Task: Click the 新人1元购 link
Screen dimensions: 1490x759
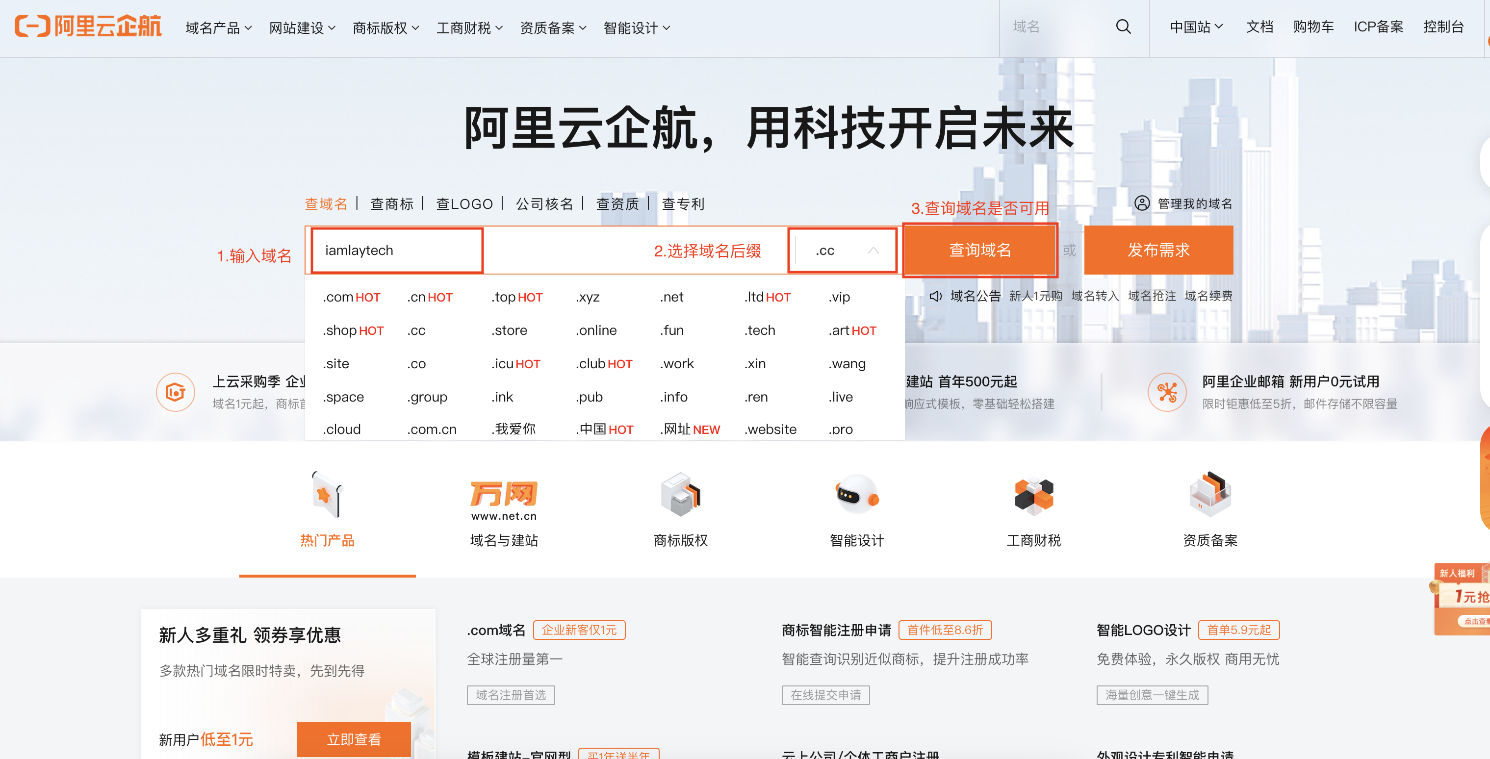Action: point(1035,296)
